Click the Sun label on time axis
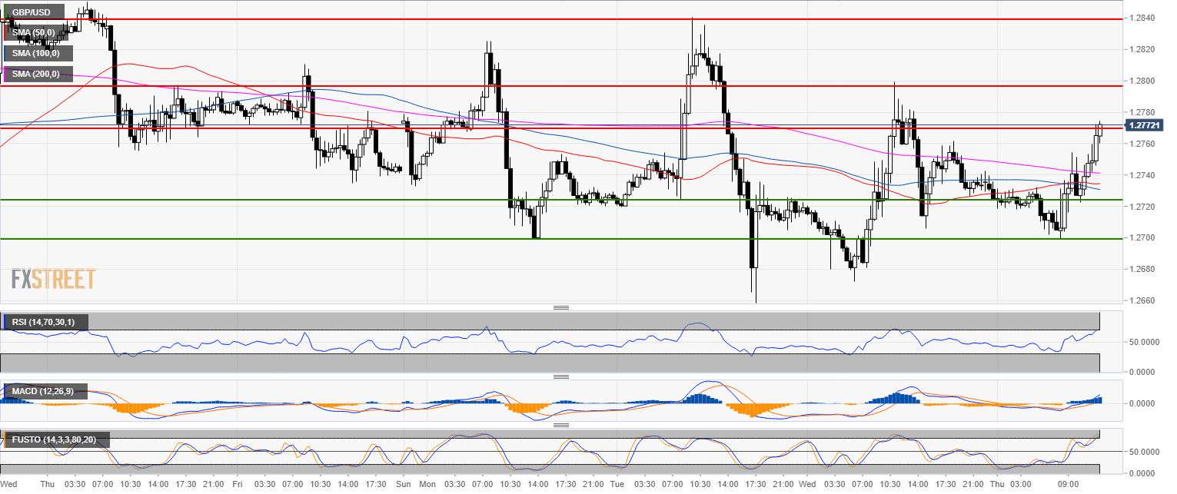The height and width of the screenshot is (494, 1177). [403, 485]
